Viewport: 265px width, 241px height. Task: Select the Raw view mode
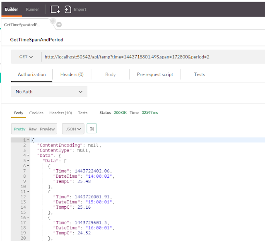(33, 129)
